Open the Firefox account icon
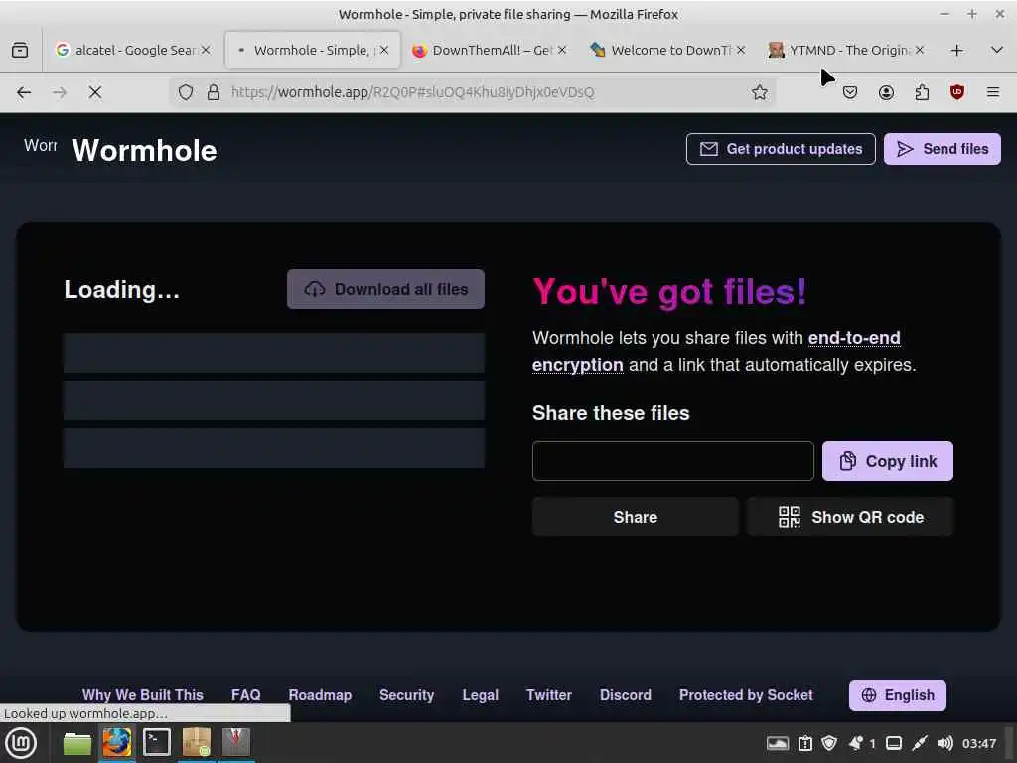This screenshot has height=763, width=1017. [x=886, y=92]
